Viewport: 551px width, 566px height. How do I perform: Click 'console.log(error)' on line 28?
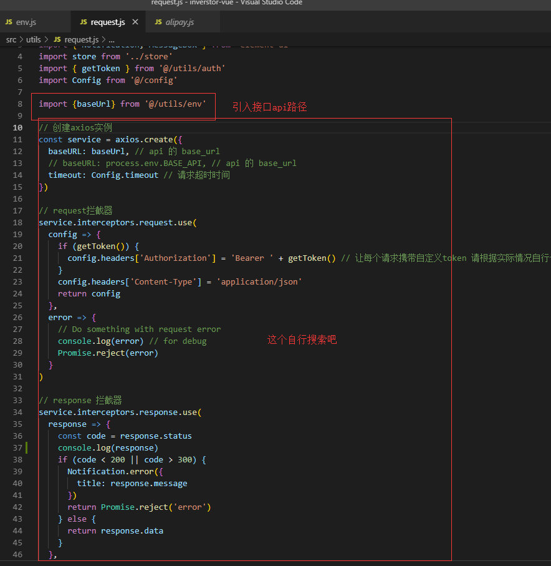pos(100,341)
